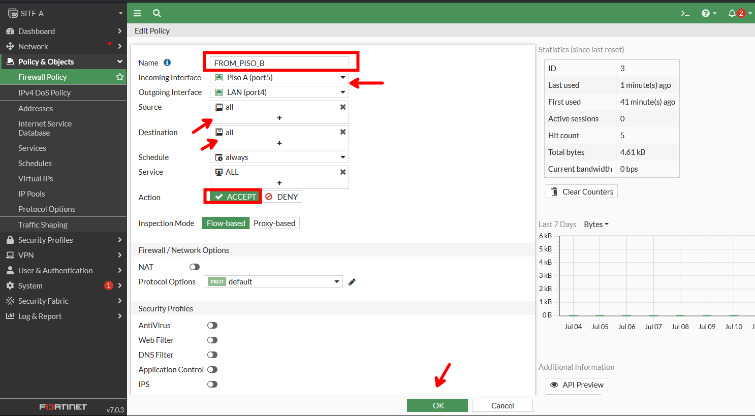Click the info icon next to Name

167,62
